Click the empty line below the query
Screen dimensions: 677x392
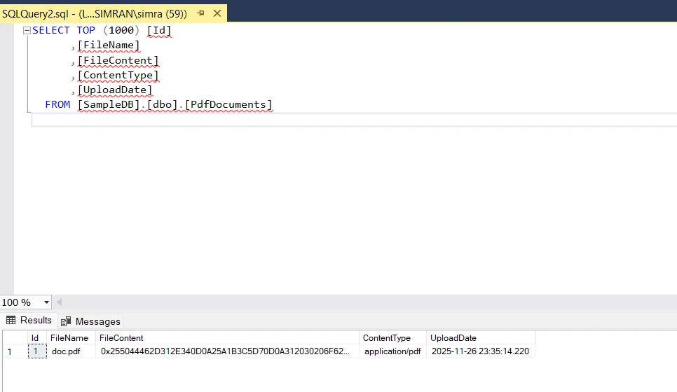coord(354,120)
